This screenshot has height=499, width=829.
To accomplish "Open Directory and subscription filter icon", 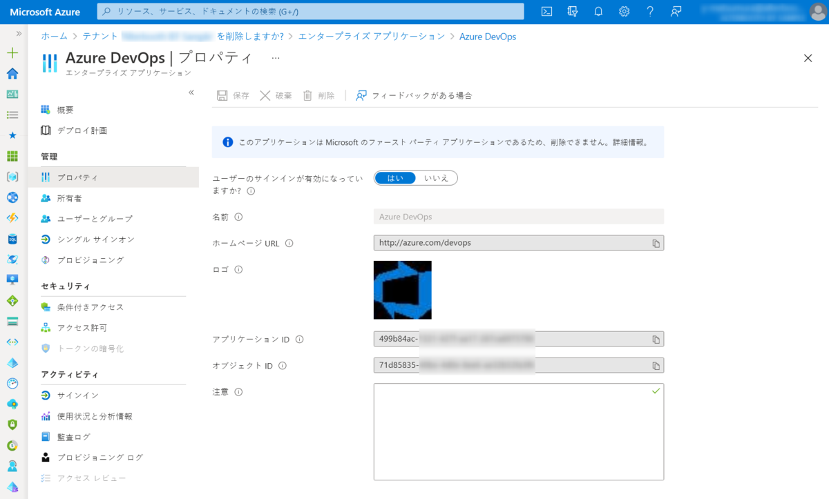I will [572, 12].
